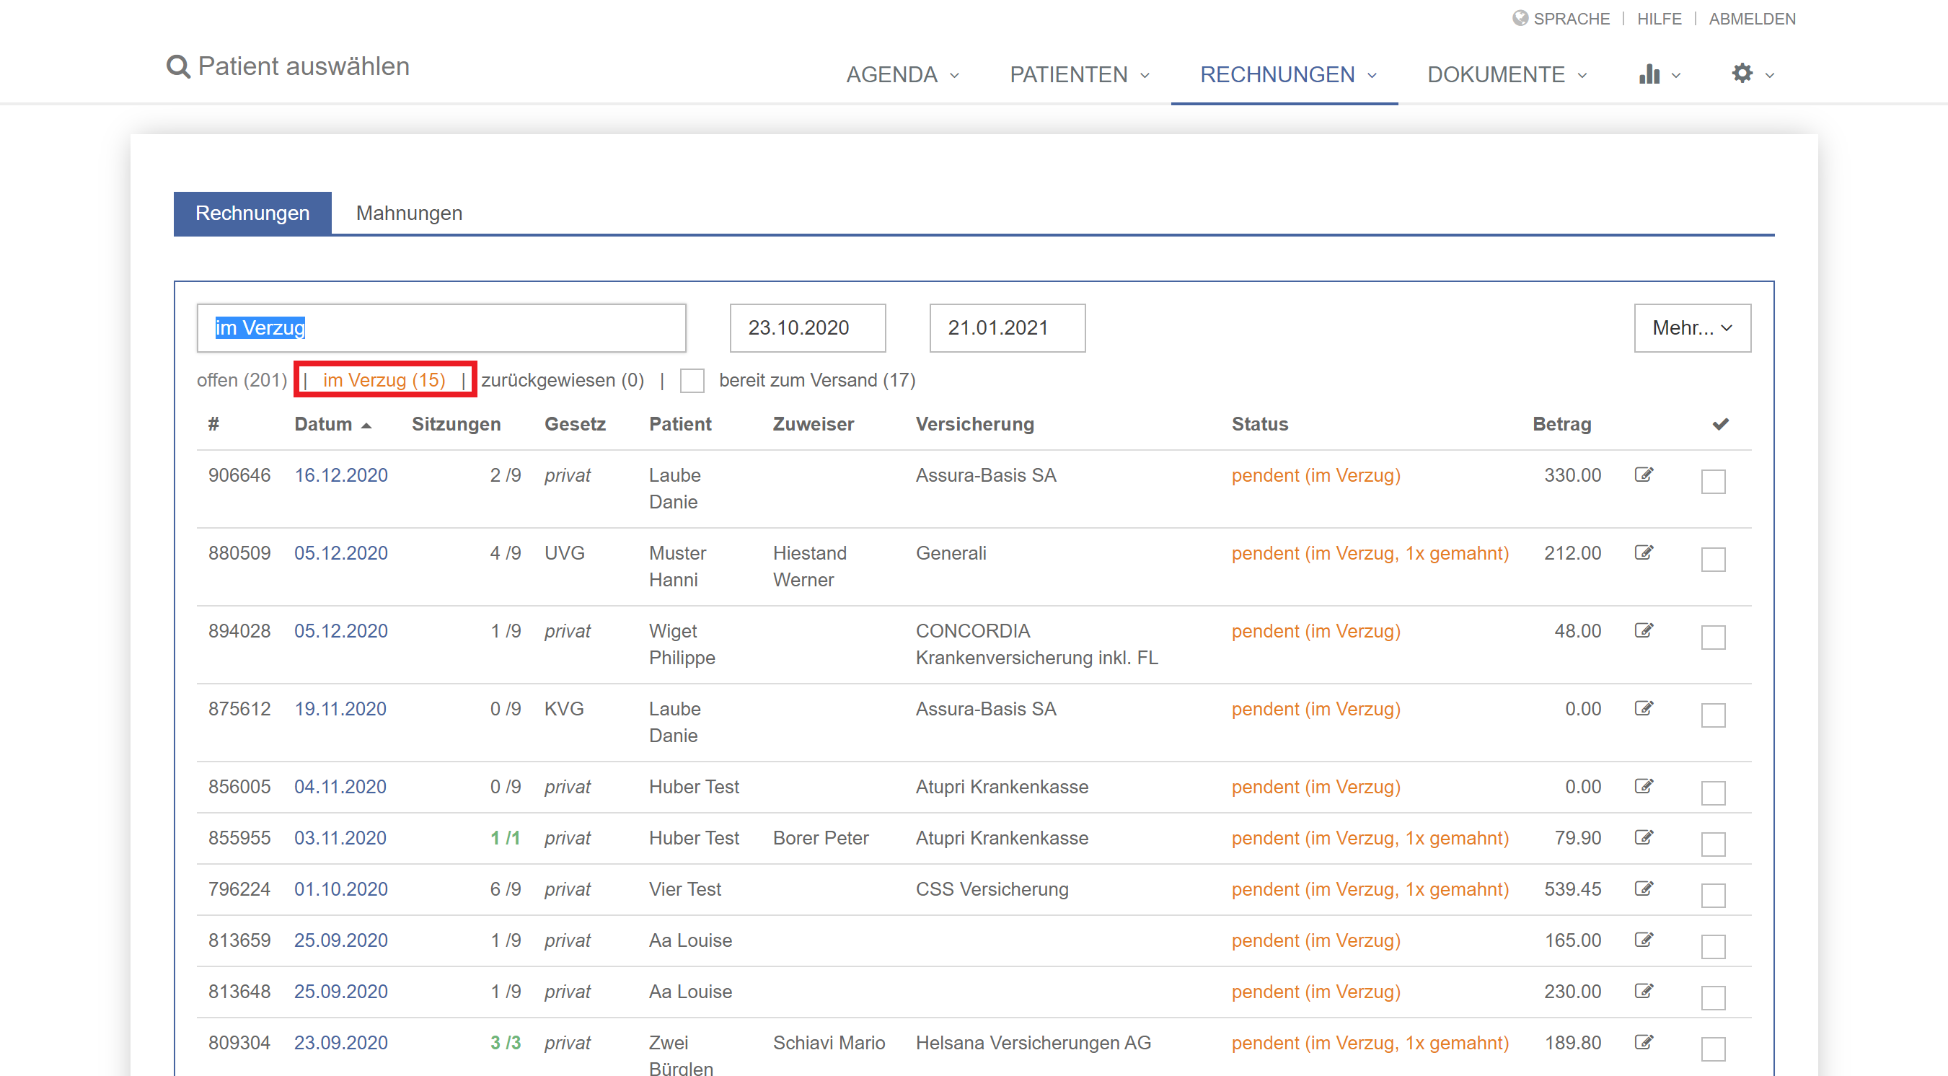This screenshot has height=1076, width=1948.
Task: Click the select-all checkmark column header
Action: coord(1720,424)
